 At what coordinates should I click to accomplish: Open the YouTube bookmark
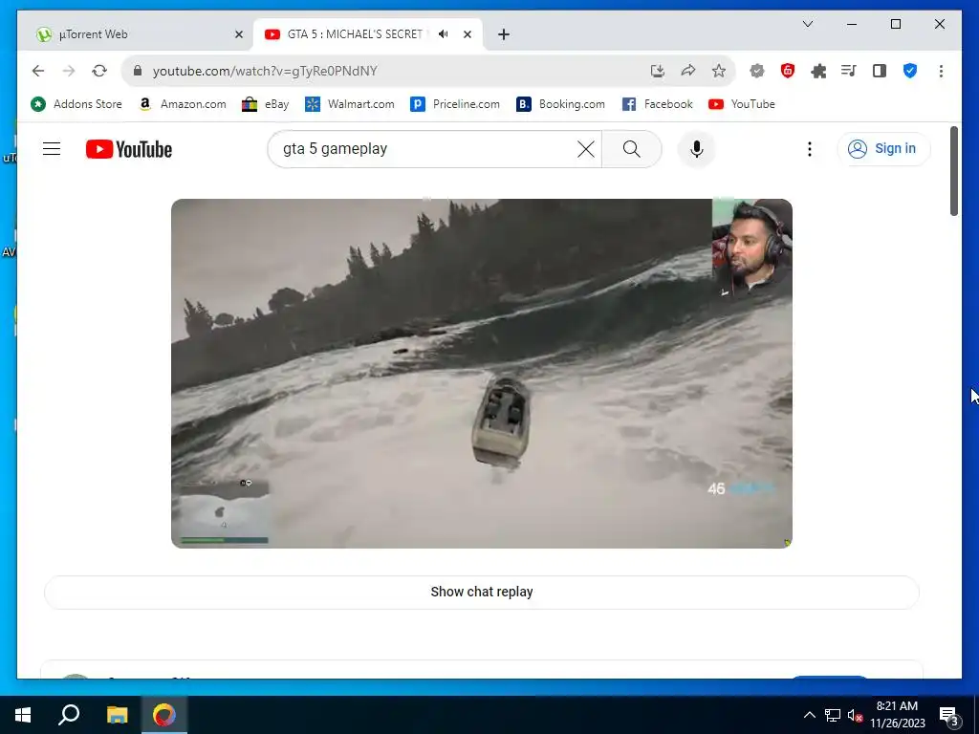pos(742,104)
